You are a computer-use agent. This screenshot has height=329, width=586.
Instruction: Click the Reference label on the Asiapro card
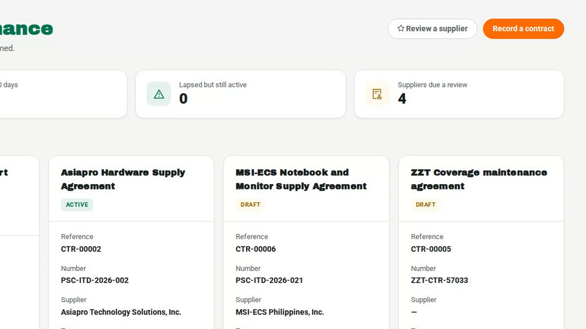[x=77, y=237]
